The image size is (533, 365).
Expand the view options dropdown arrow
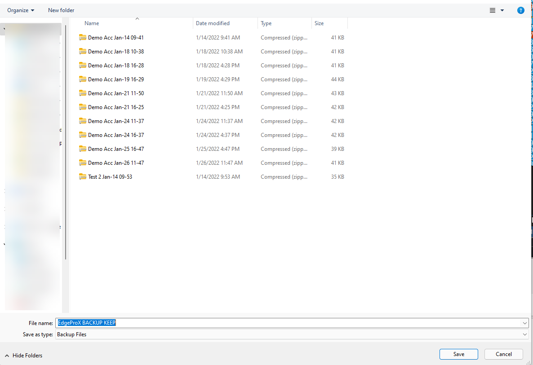click(x=502, y=10)
